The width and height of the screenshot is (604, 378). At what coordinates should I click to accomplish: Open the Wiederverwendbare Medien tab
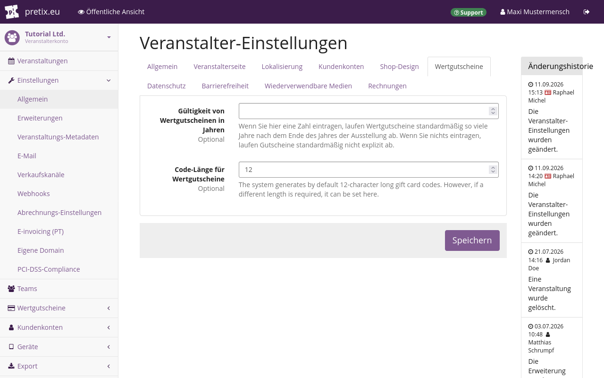(308, 86)
